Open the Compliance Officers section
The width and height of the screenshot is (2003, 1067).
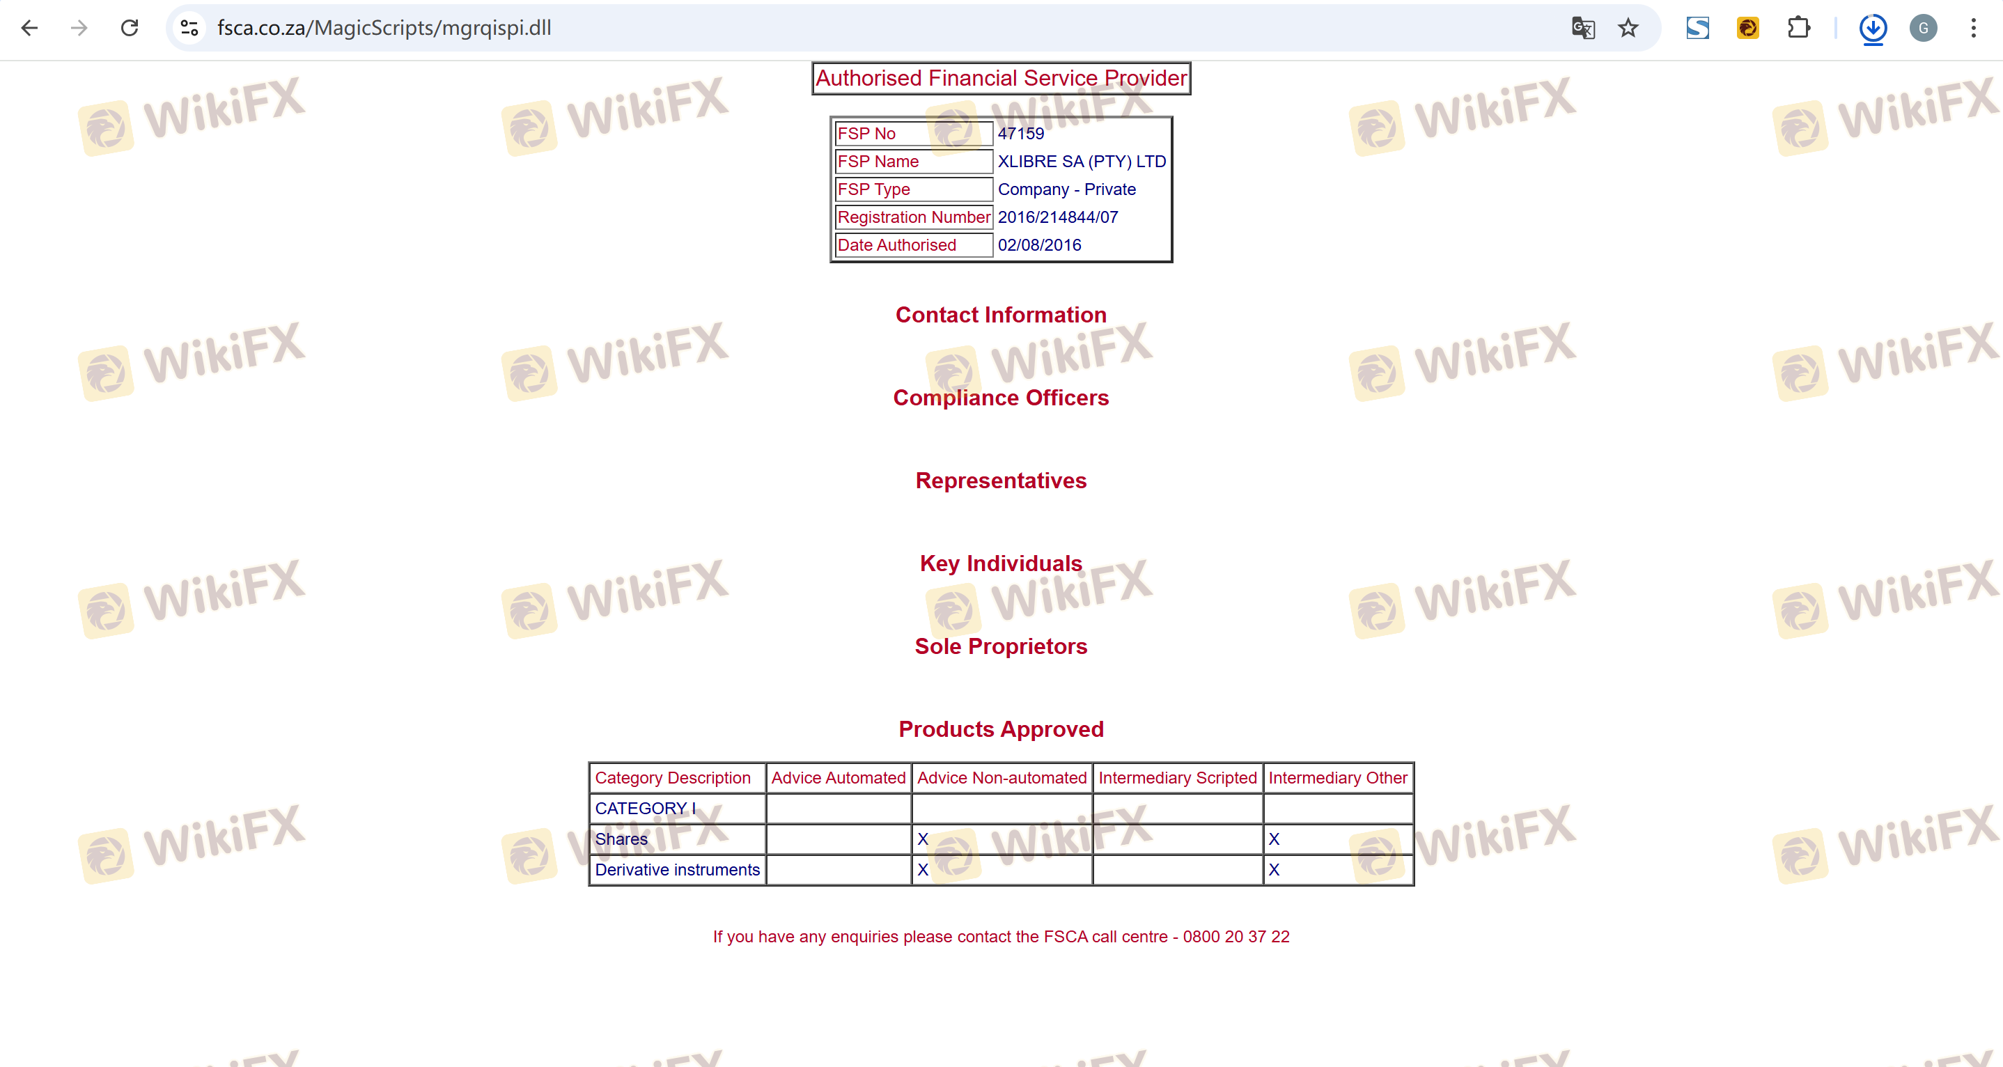[x=1001, y=398]
